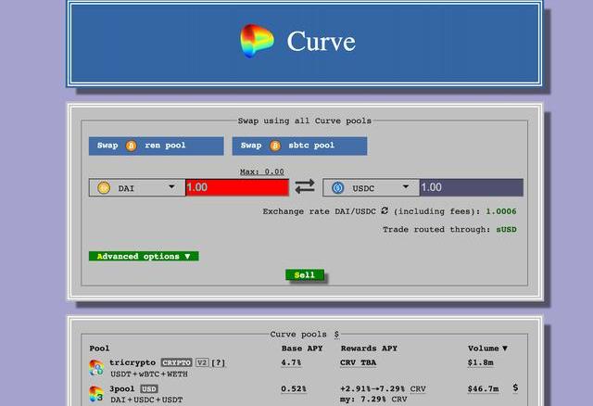Expand Advanced options
The height and width of the screenshot is (406, 593).
pos(144,256)
